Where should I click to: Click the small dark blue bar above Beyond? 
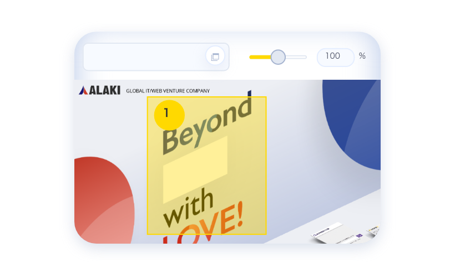[250, 93]
